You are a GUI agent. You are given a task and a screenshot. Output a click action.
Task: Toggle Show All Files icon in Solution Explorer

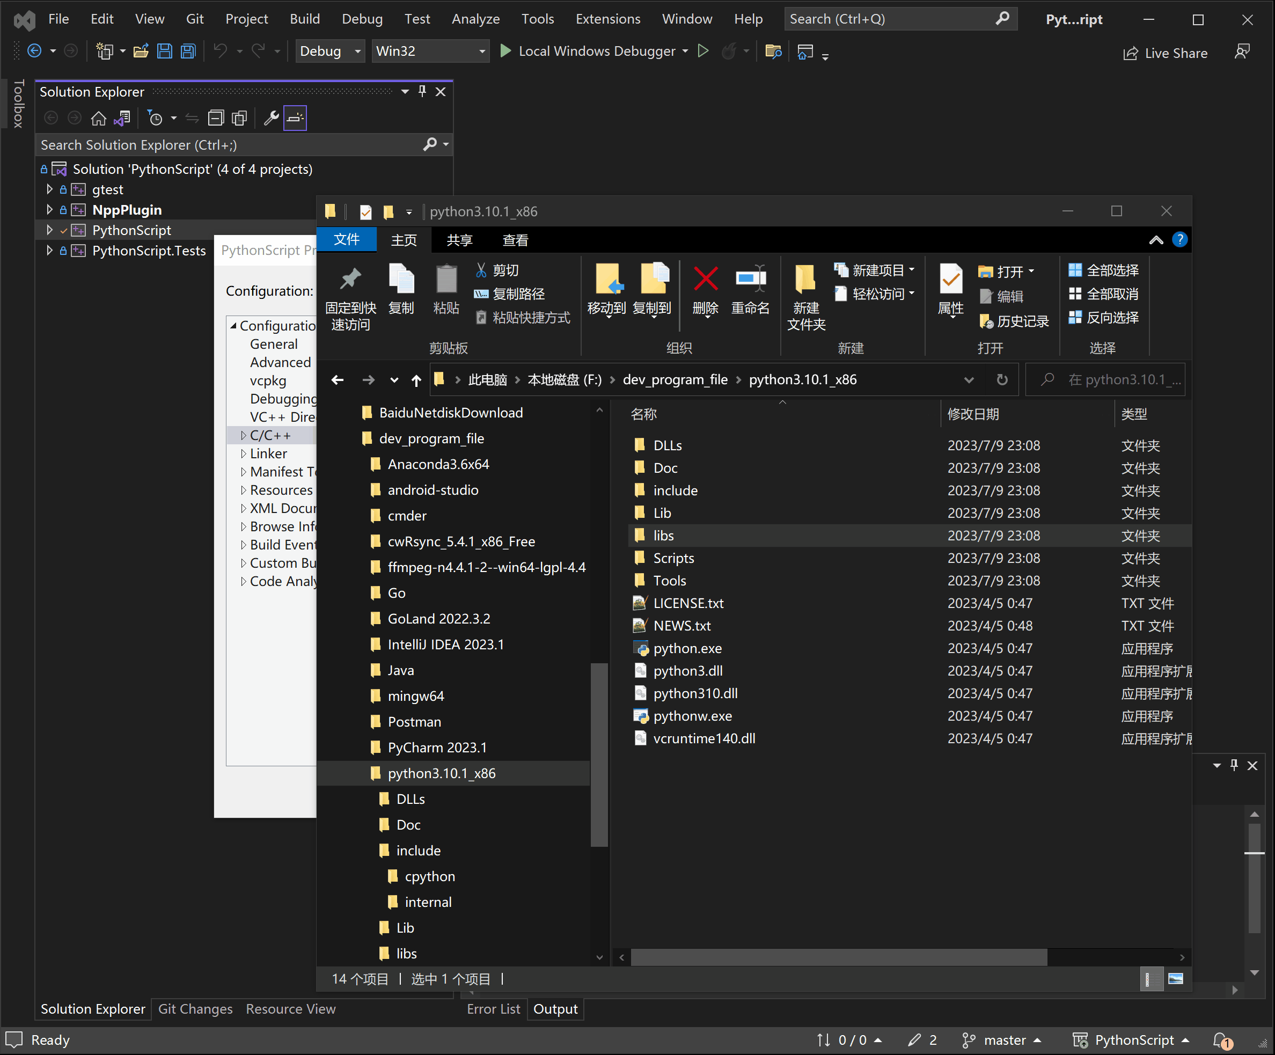[x=240, y=118]
